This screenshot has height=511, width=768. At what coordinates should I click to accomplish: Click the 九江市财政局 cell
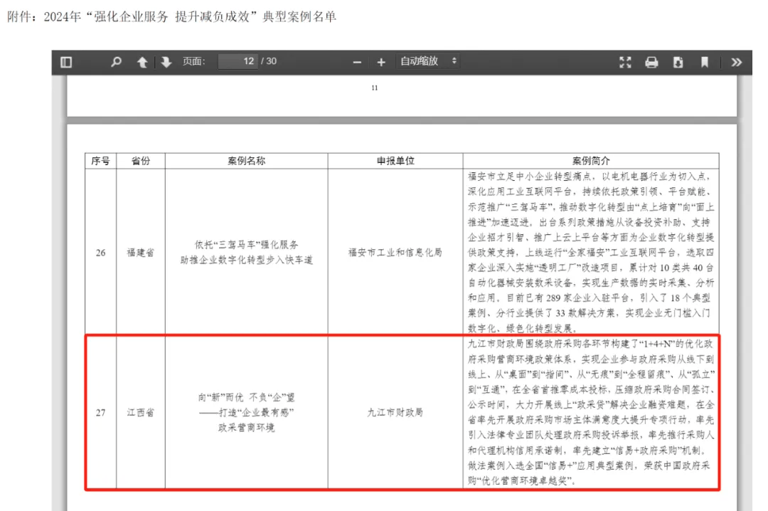tap(395, 412)
